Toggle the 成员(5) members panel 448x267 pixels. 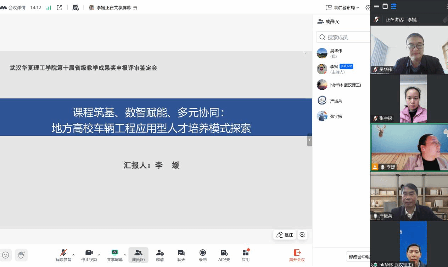(x=138, y=255)
